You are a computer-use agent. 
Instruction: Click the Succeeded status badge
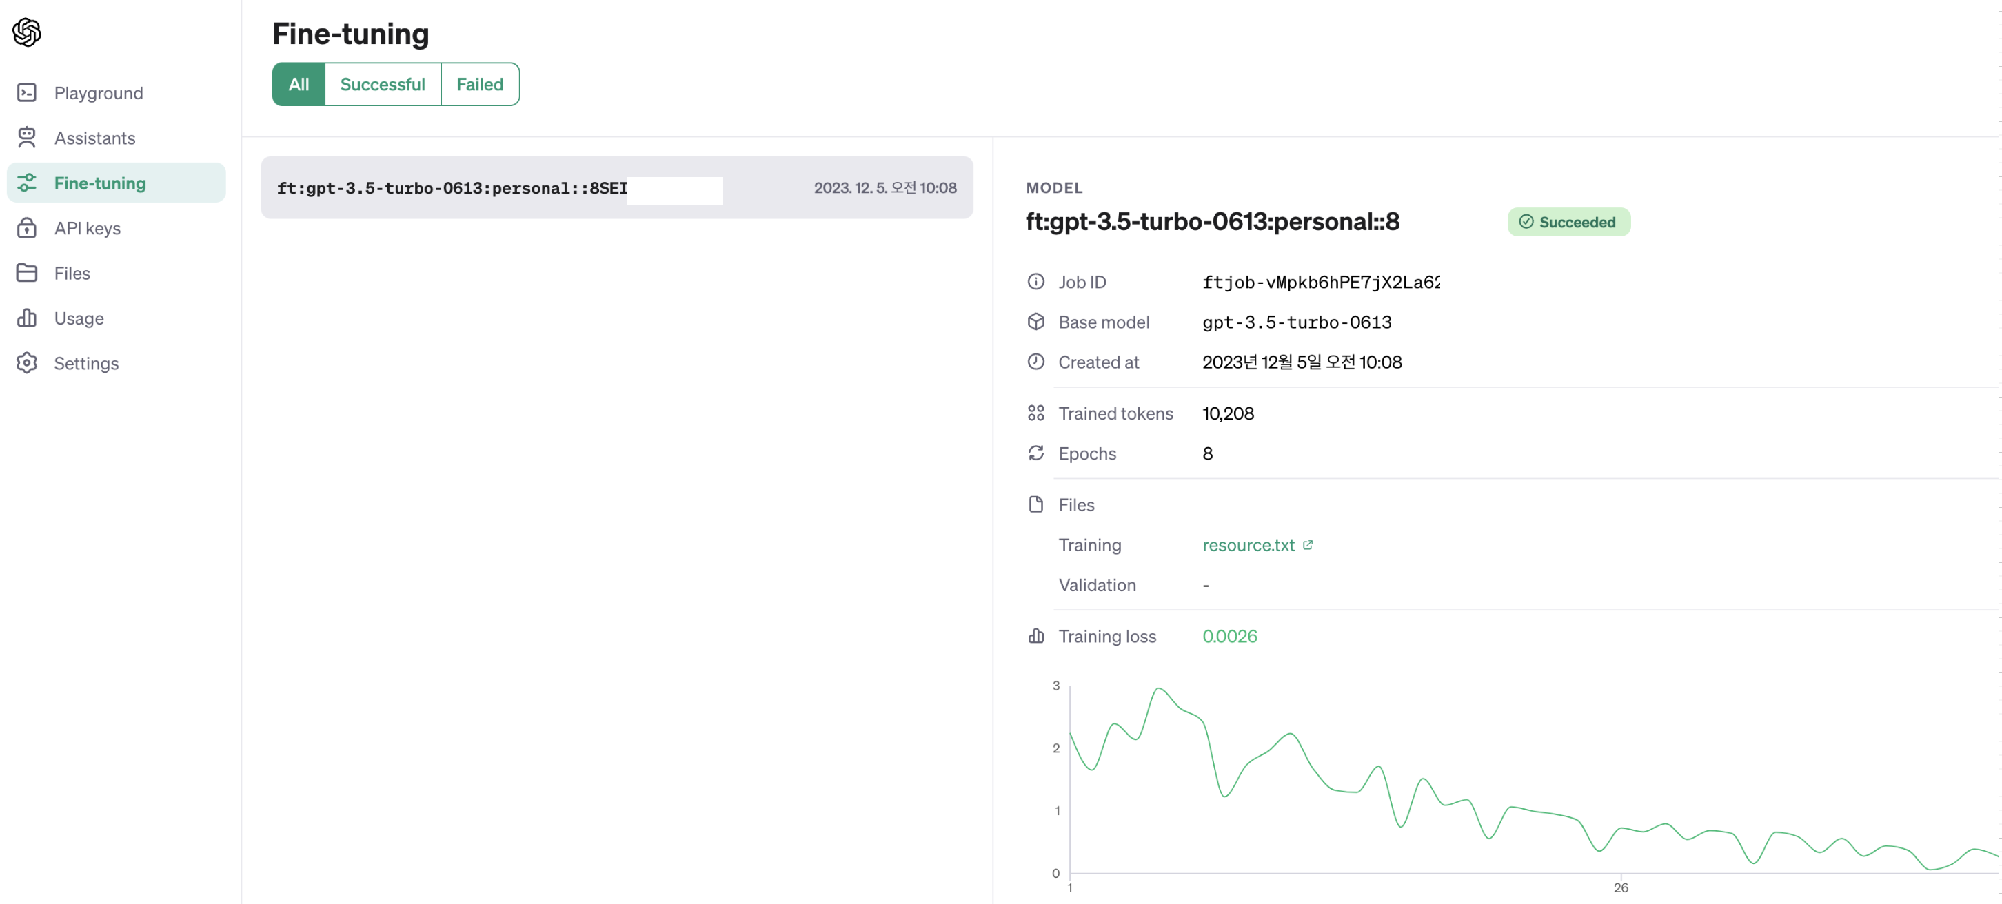1568,222
